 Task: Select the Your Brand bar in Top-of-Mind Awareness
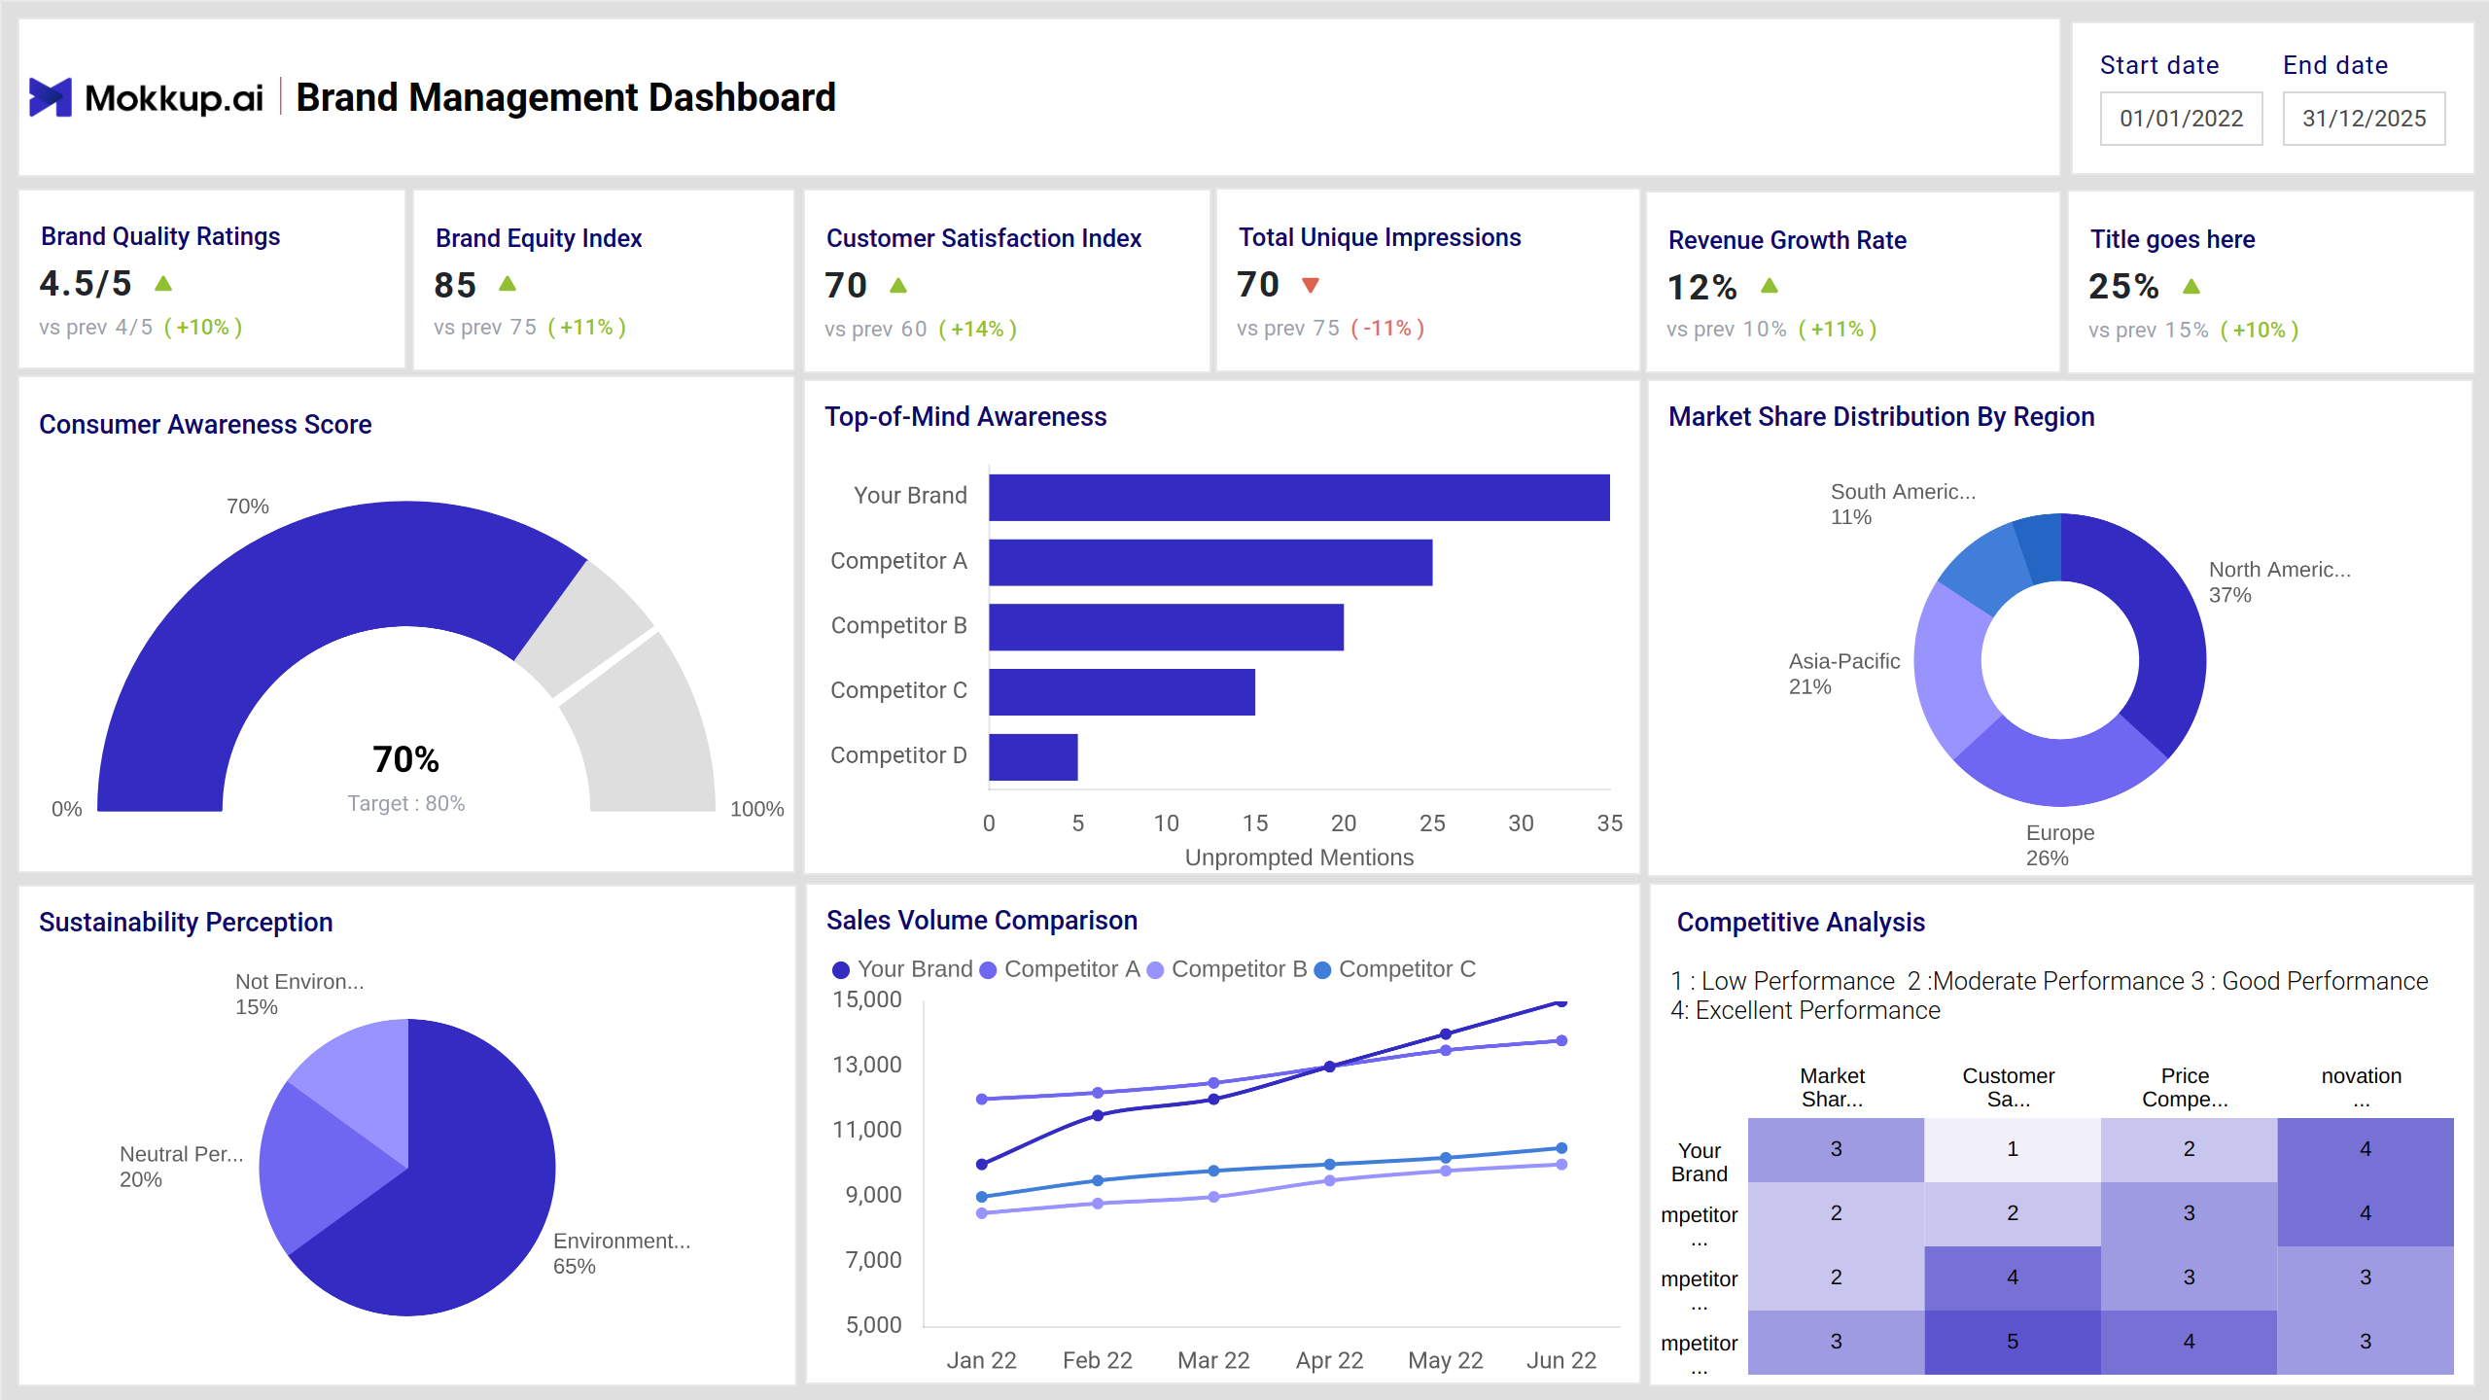pos(1299,497)
